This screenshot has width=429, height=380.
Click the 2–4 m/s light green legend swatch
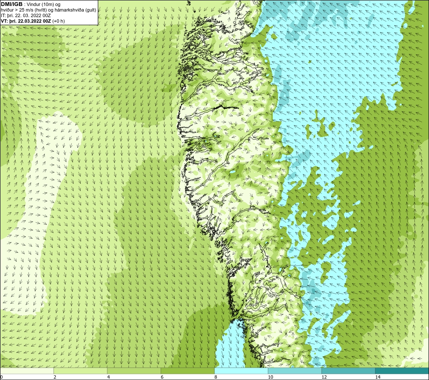click(x=81, y=371)
